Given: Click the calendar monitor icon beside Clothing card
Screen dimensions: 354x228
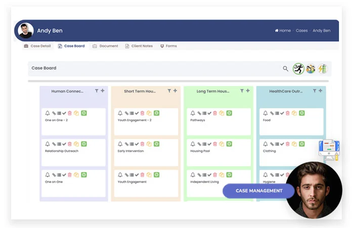Looking at the screenshot, I should click(x=329, y=150).
